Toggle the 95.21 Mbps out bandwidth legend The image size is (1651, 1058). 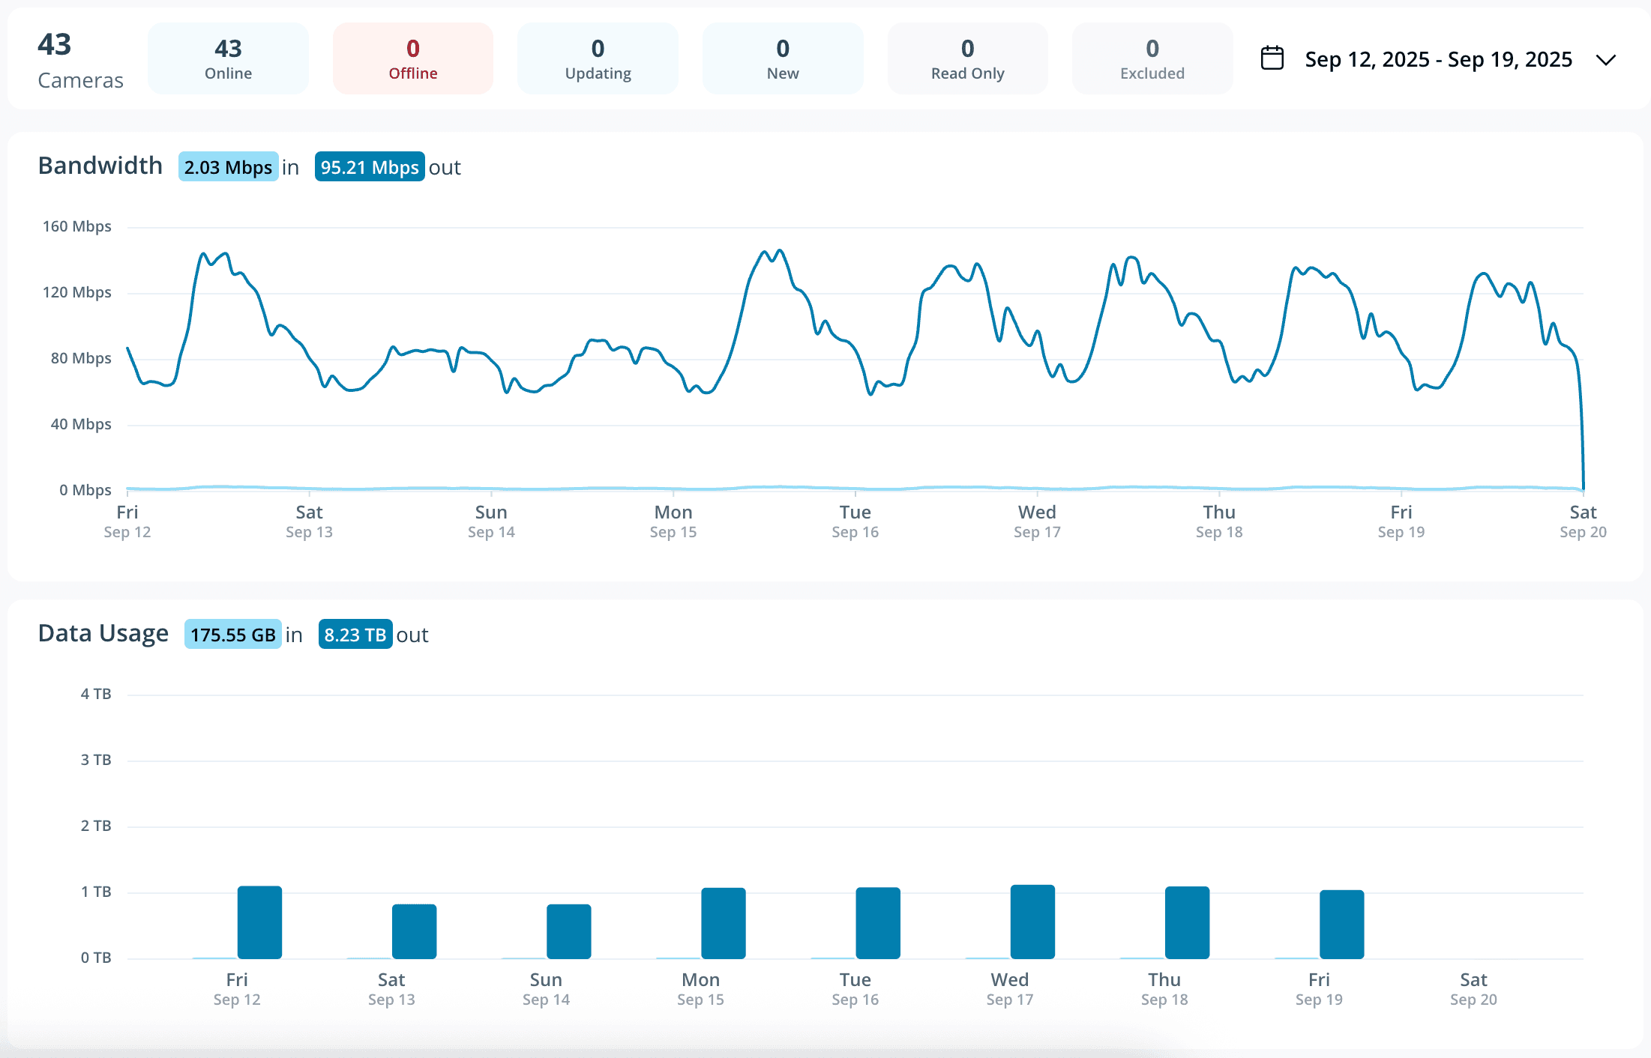(369, 167)
